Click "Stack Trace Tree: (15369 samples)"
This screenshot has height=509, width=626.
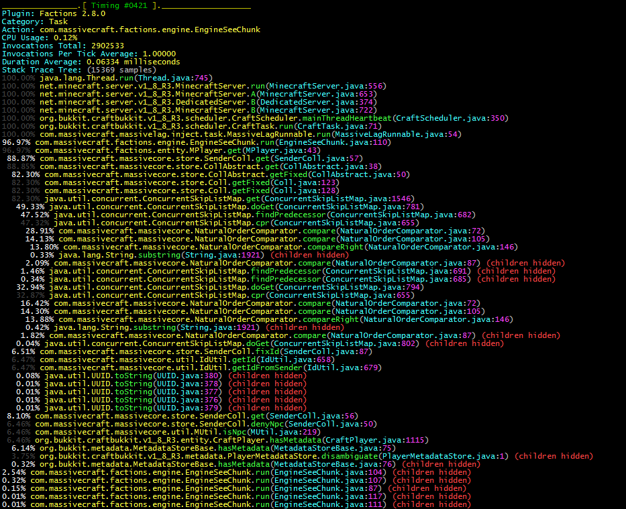[79, 70]
